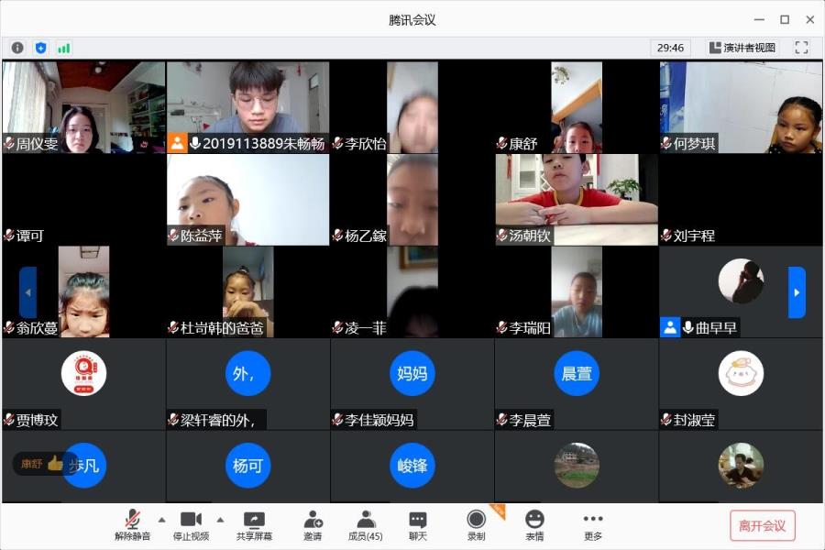Screen dimensions: 825x550
Task: Turn off camera with 停止视频
Action: pyautogui.click(x=191, y=525)
